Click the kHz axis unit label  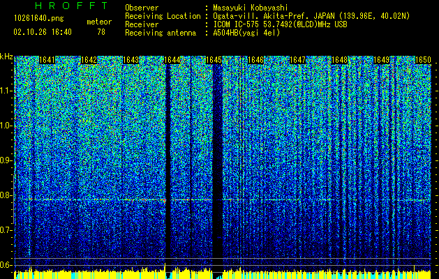6,56
